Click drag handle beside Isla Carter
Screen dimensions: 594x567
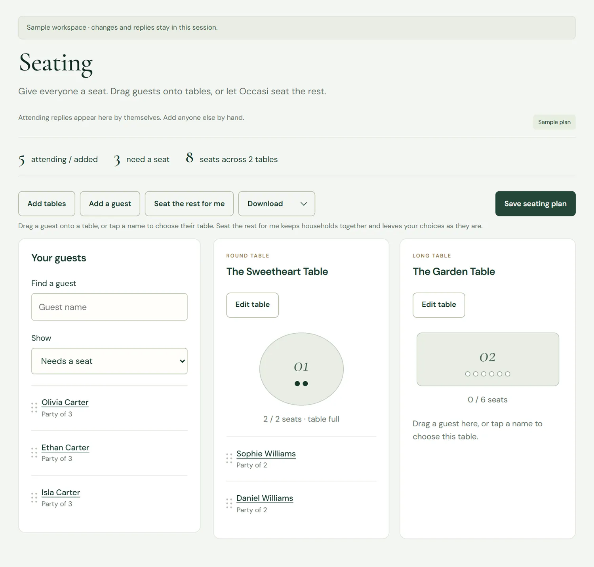tap(34, 498)
